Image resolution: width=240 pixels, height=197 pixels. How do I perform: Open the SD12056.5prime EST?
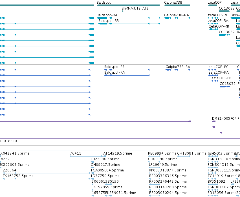click(x=213, y=196)
